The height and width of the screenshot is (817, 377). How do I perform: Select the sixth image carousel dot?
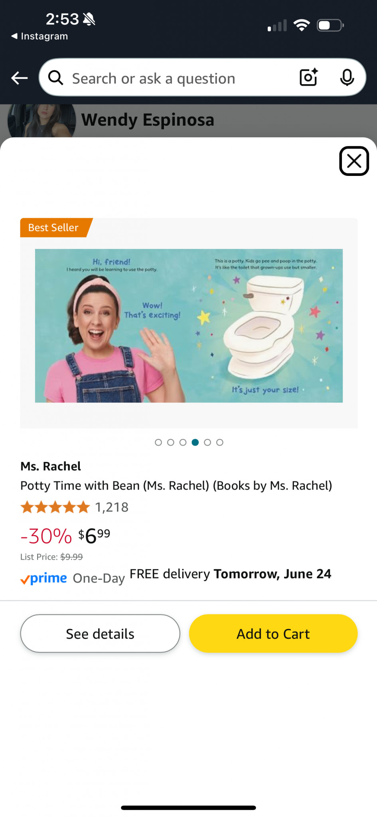(220, 442)
